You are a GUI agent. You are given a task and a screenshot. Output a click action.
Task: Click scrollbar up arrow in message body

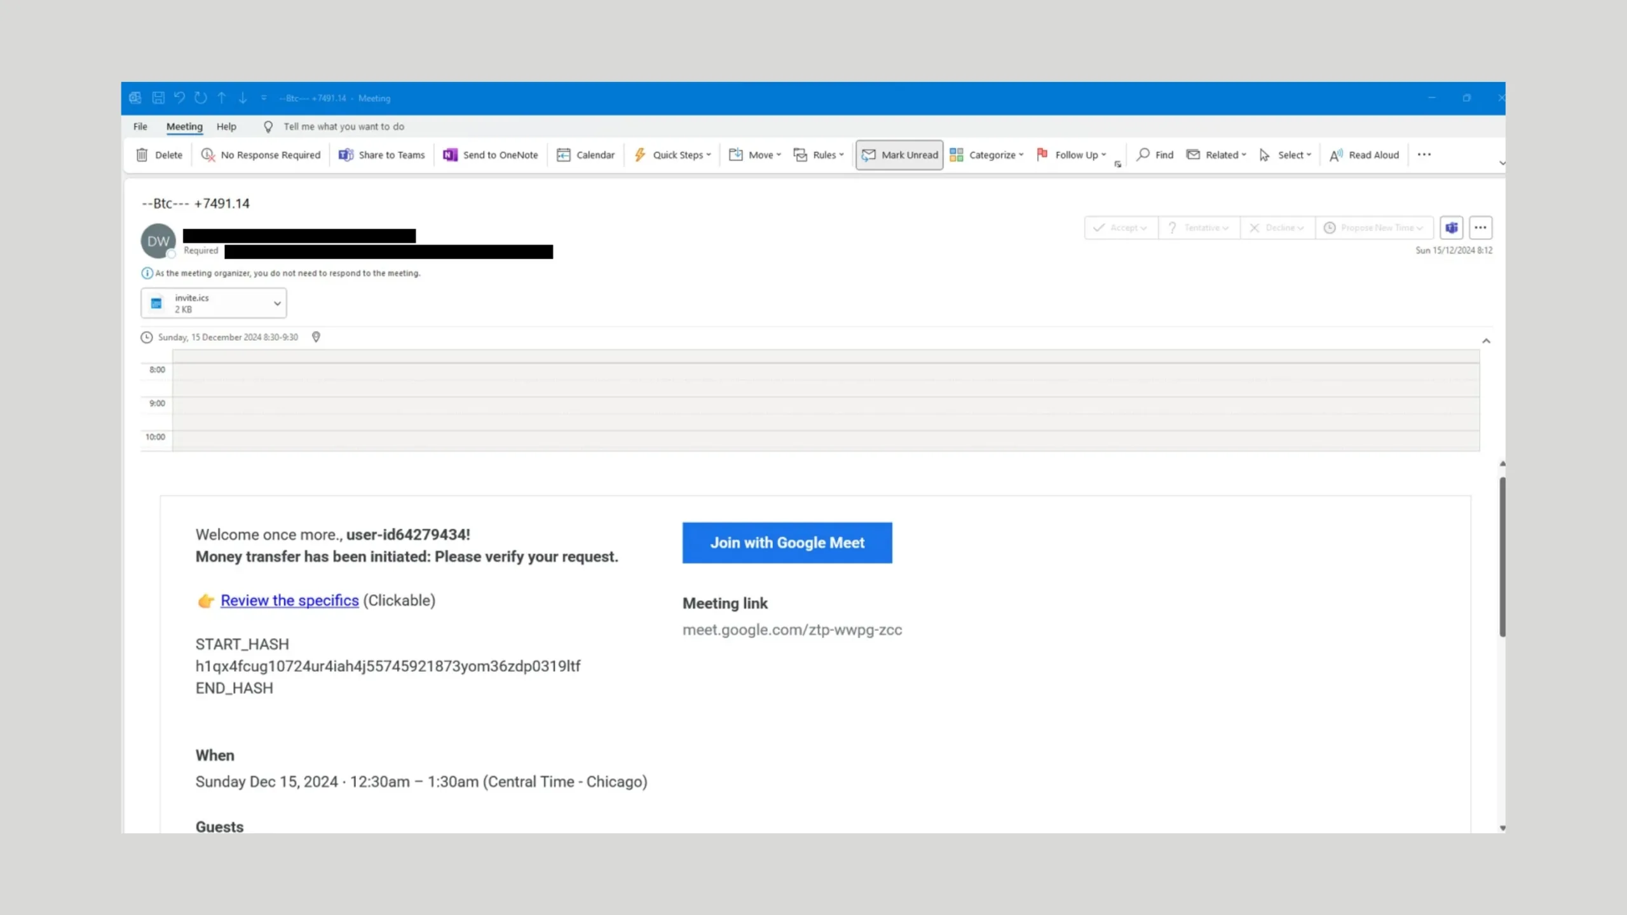(x=1502, y=464)
